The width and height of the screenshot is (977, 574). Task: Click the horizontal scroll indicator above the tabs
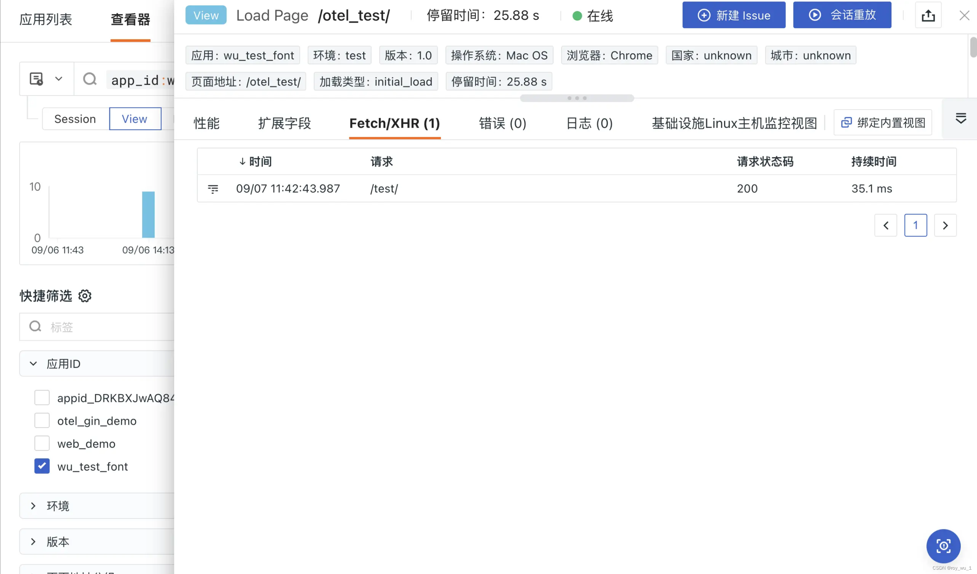pyautogui.click(x=577, y=98)
